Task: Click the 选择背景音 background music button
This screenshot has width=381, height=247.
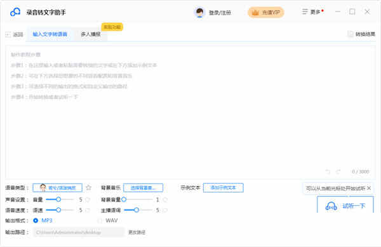Action: click(x=143, y=188)
